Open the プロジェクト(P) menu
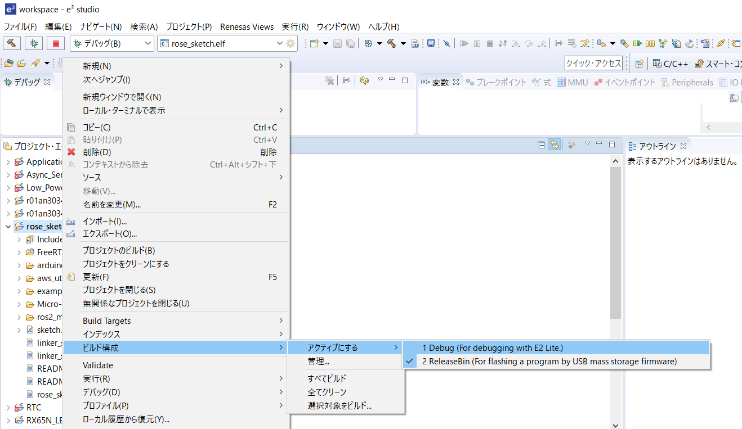This screenshot has width=742, height=429. [189, 26]
